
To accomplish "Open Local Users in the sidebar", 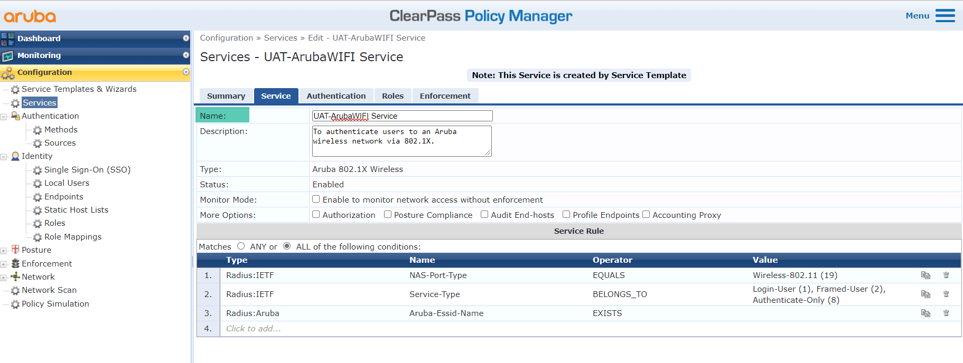I will 67,183.
